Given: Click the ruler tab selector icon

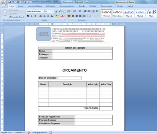Looking at the screenshot, I should [x=2, y=24].
